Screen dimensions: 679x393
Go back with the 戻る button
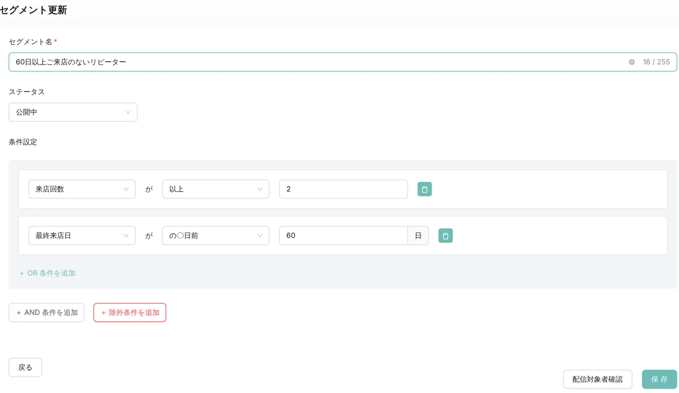pos(25,368)
